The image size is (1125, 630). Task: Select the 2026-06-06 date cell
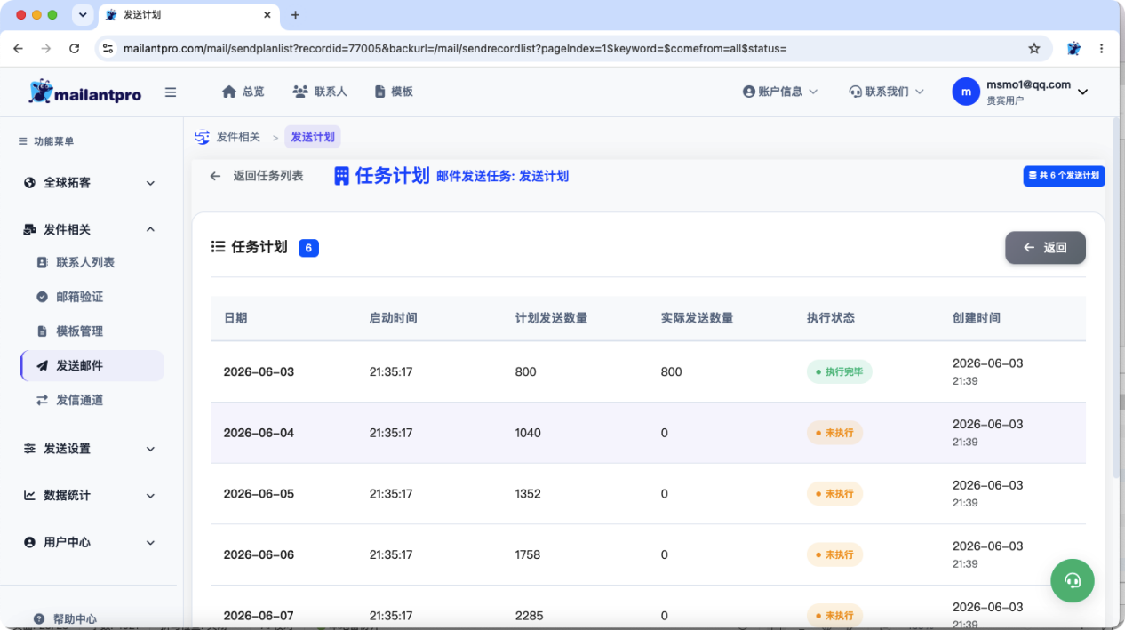coord(259,554)
